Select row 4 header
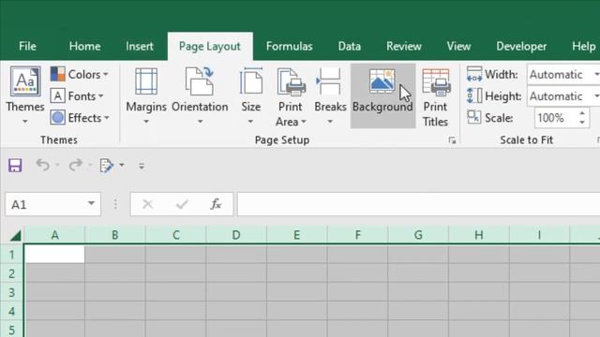Viewport: 600px width, 337px height. (x=12, y=312)
